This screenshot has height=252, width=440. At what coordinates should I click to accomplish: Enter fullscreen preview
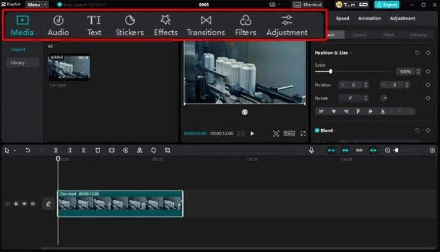tap(303, 134)
